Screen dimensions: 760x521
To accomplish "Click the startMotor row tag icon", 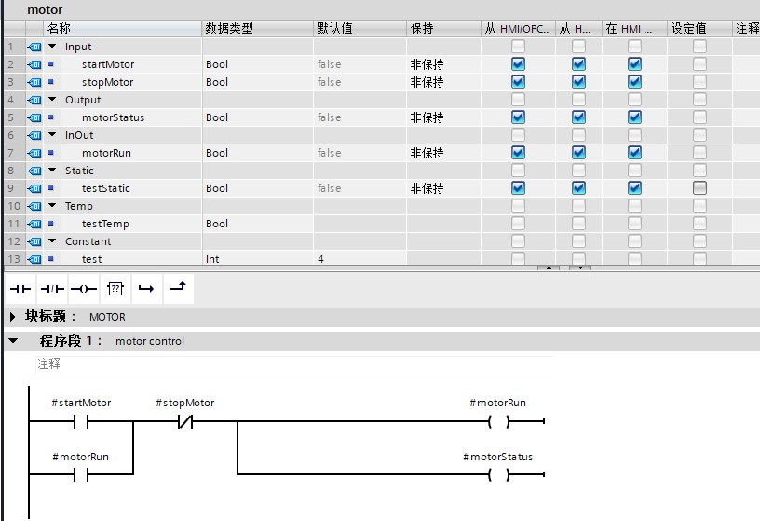I will point(34,64).
